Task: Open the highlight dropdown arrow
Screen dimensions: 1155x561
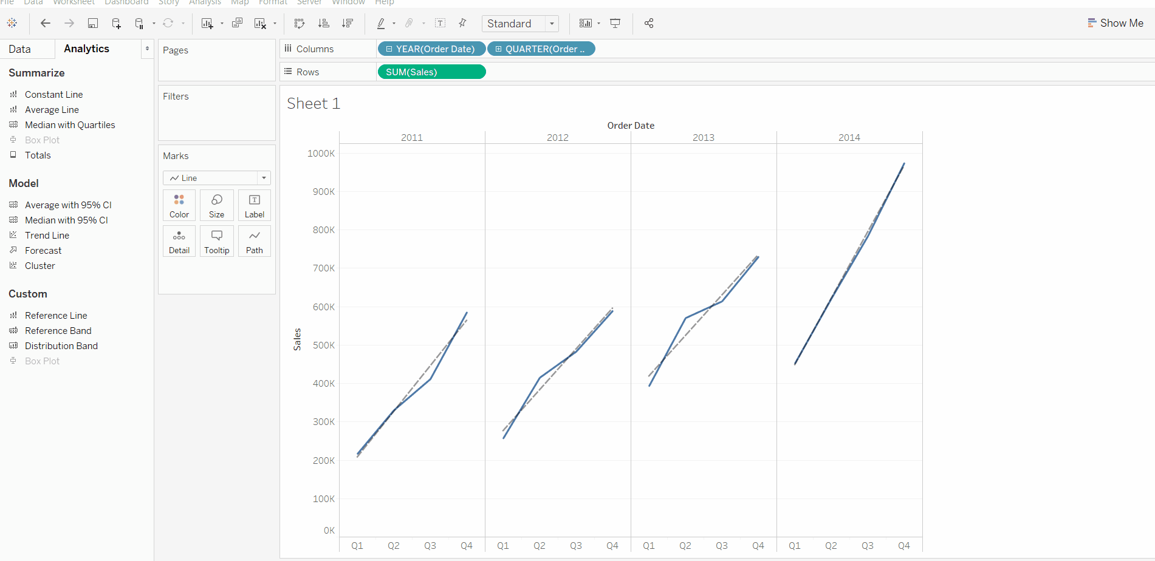Action: 394,24
